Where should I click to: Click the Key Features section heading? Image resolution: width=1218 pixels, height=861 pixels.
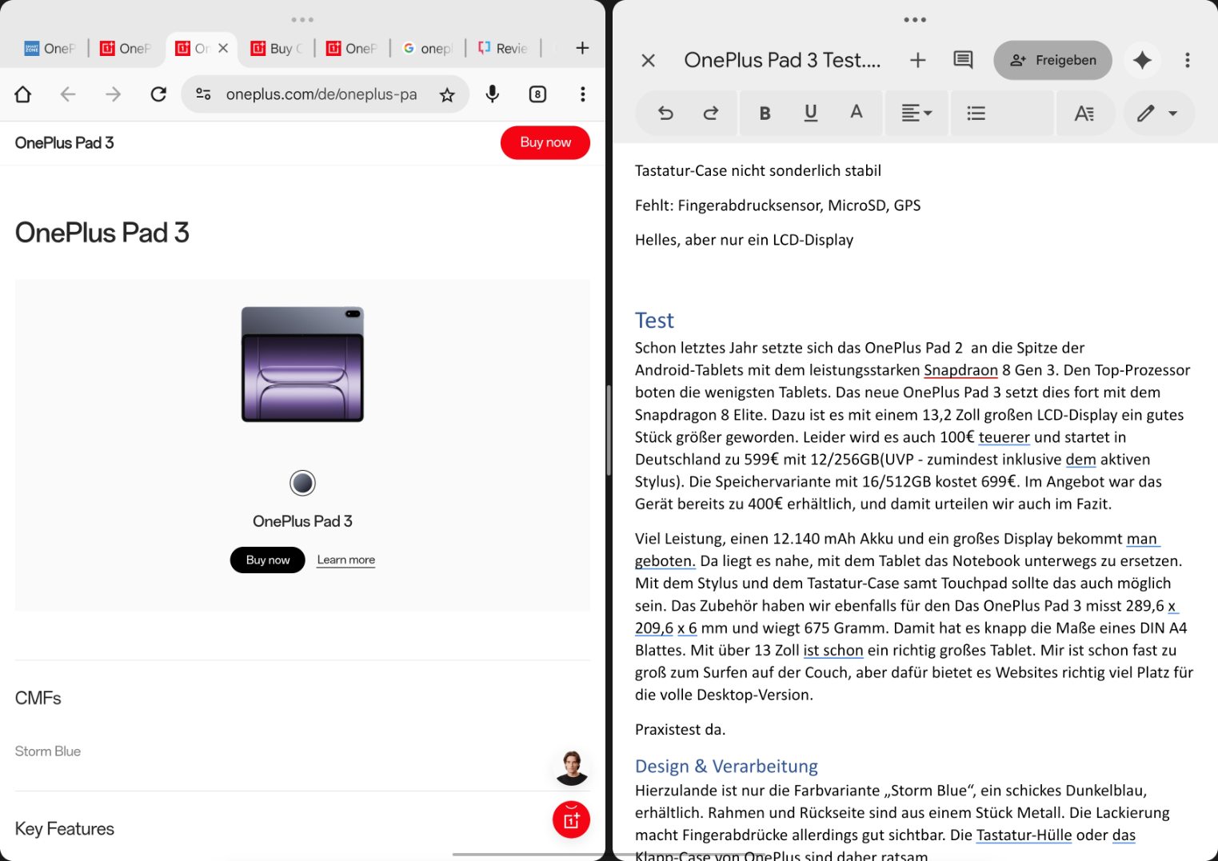(x=65, y=829)
